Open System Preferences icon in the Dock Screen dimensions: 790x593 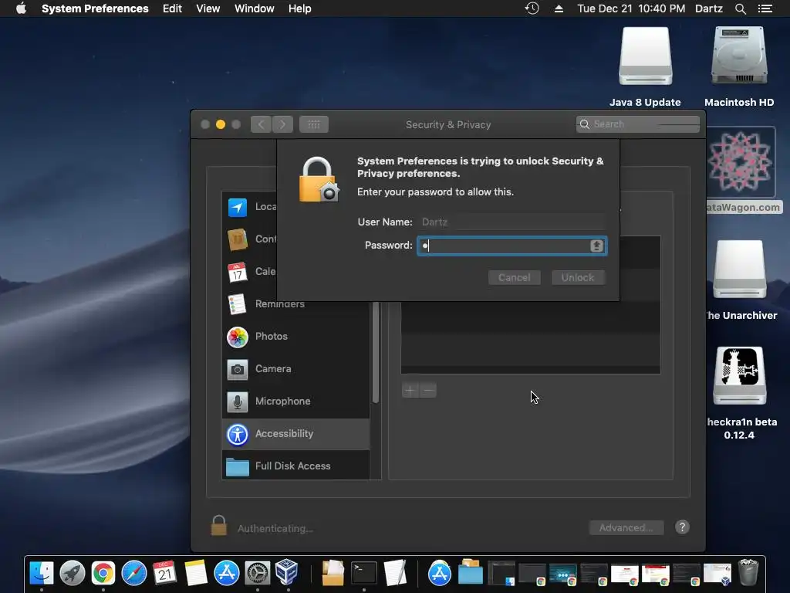(x=258, y=574)
